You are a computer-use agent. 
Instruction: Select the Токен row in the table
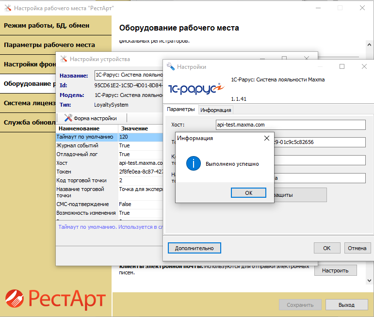109,172
